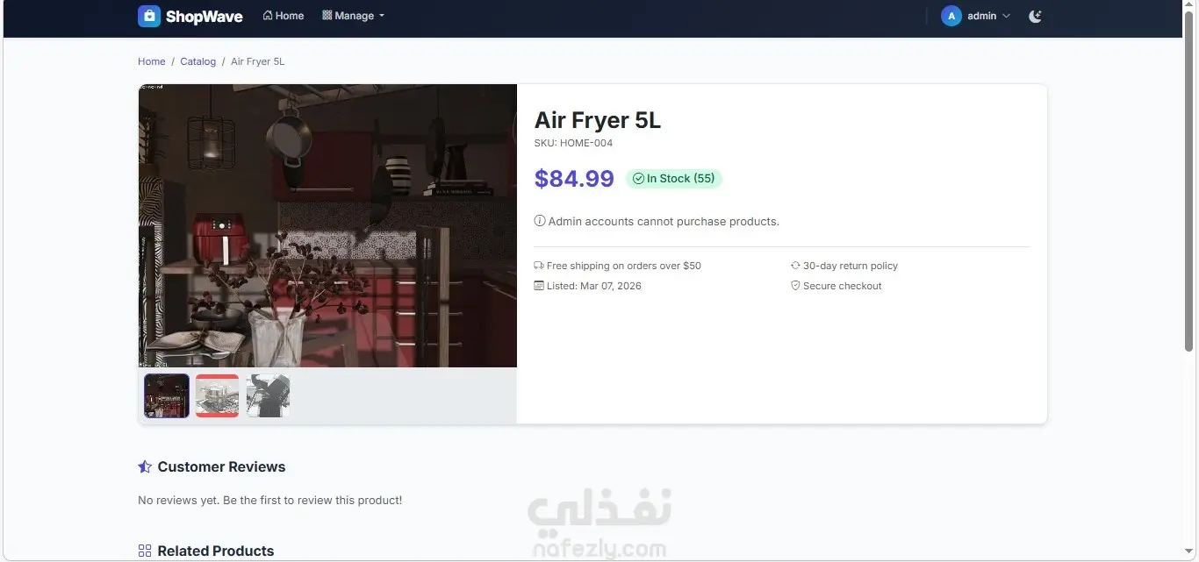Toggle dark mode with the moon icon
The image size is (1199, 562).
point(1036,16)
